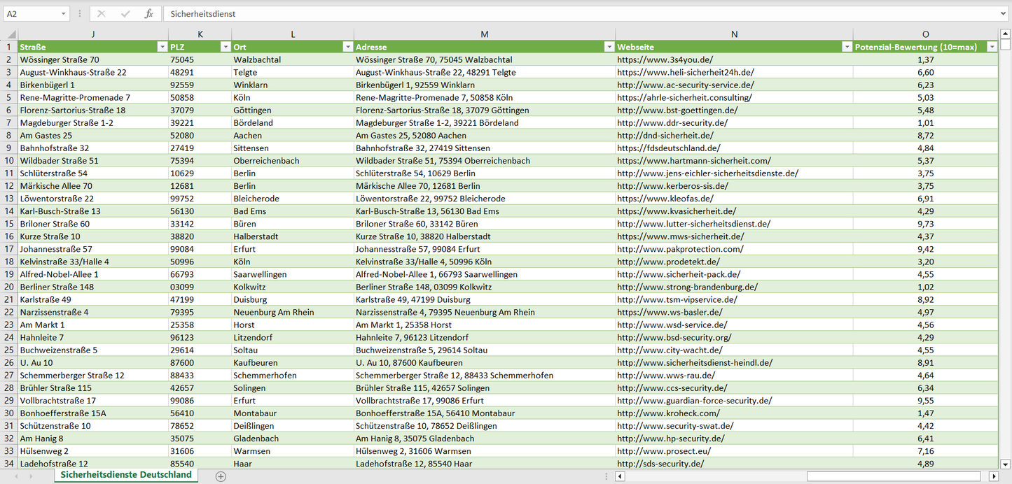
Task: Click the scroll right arrow of horizontal scrollbar
Action: (993, 476)
